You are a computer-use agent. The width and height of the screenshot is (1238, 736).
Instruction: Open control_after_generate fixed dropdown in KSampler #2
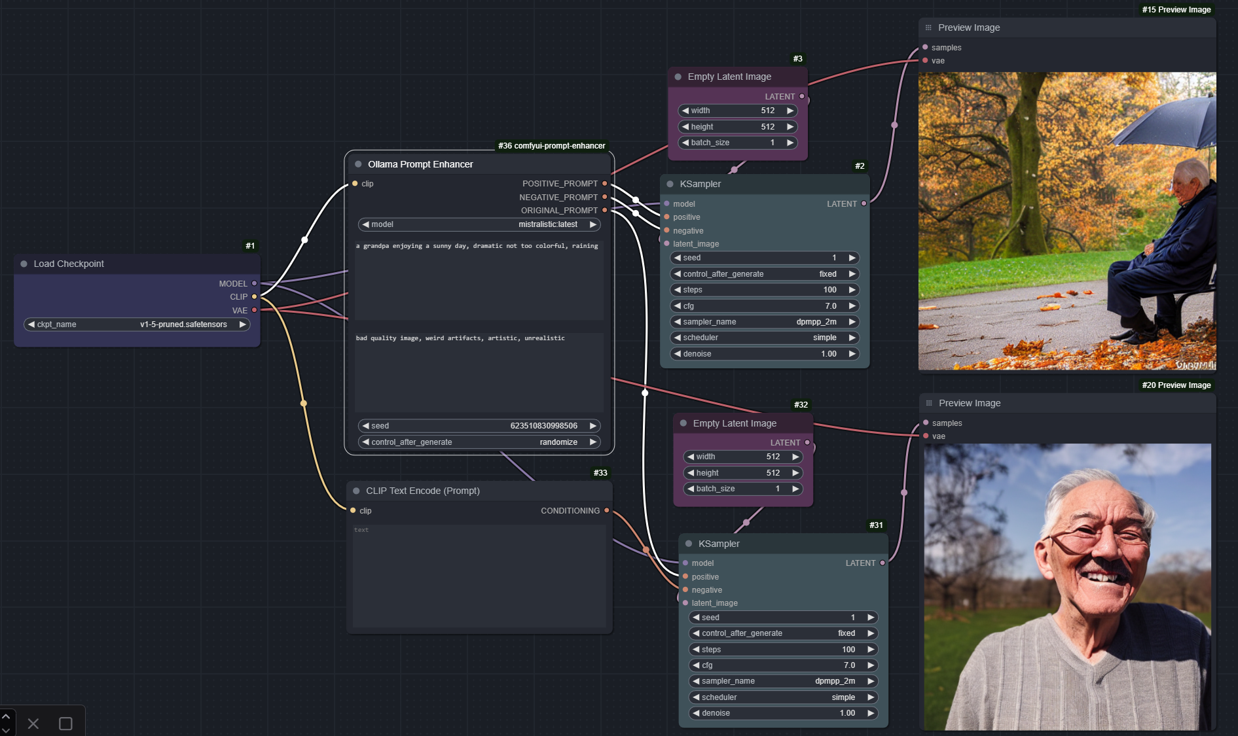tap(765, 274)
